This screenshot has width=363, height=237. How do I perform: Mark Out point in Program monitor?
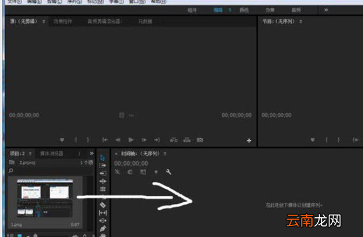339,140
